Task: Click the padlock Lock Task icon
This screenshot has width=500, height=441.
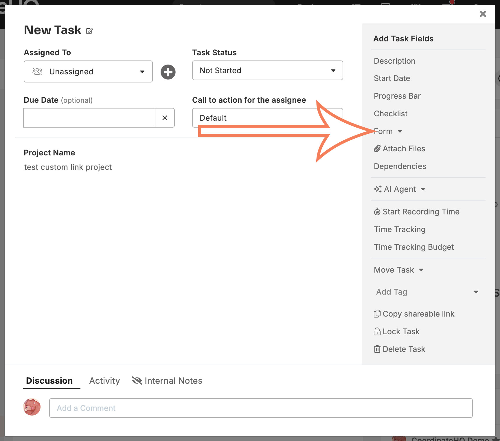Action: (377, 332)
